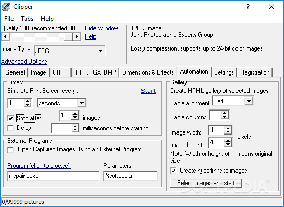Click the Quality slider thumb

pyautogui.click(x=68, y=37)
